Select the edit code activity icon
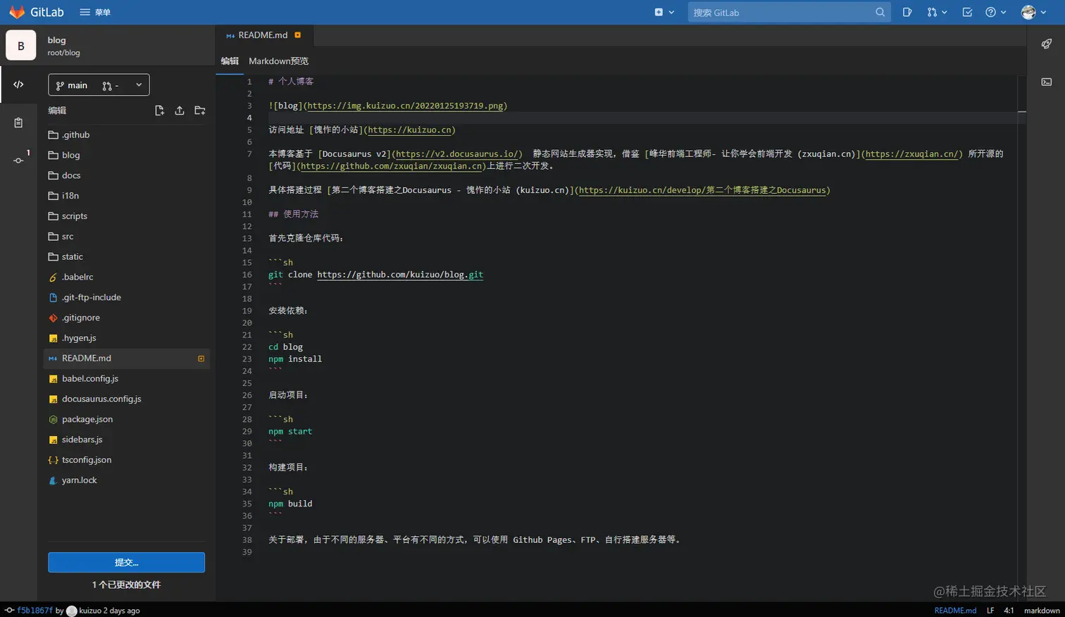Screen dimensions: 1065x617 (18, 85)
